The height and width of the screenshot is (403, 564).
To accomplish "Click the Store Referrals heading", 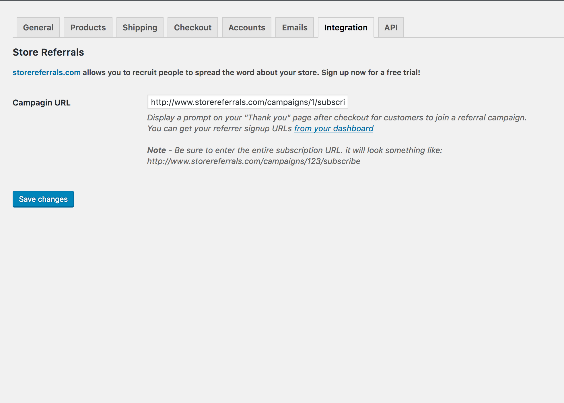I will 48,52.
